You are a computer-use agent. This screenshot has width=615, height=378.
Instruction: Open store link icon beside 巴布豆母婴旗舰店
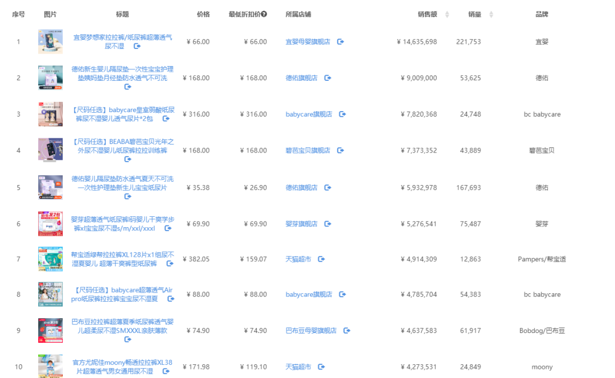coord(347,331)
